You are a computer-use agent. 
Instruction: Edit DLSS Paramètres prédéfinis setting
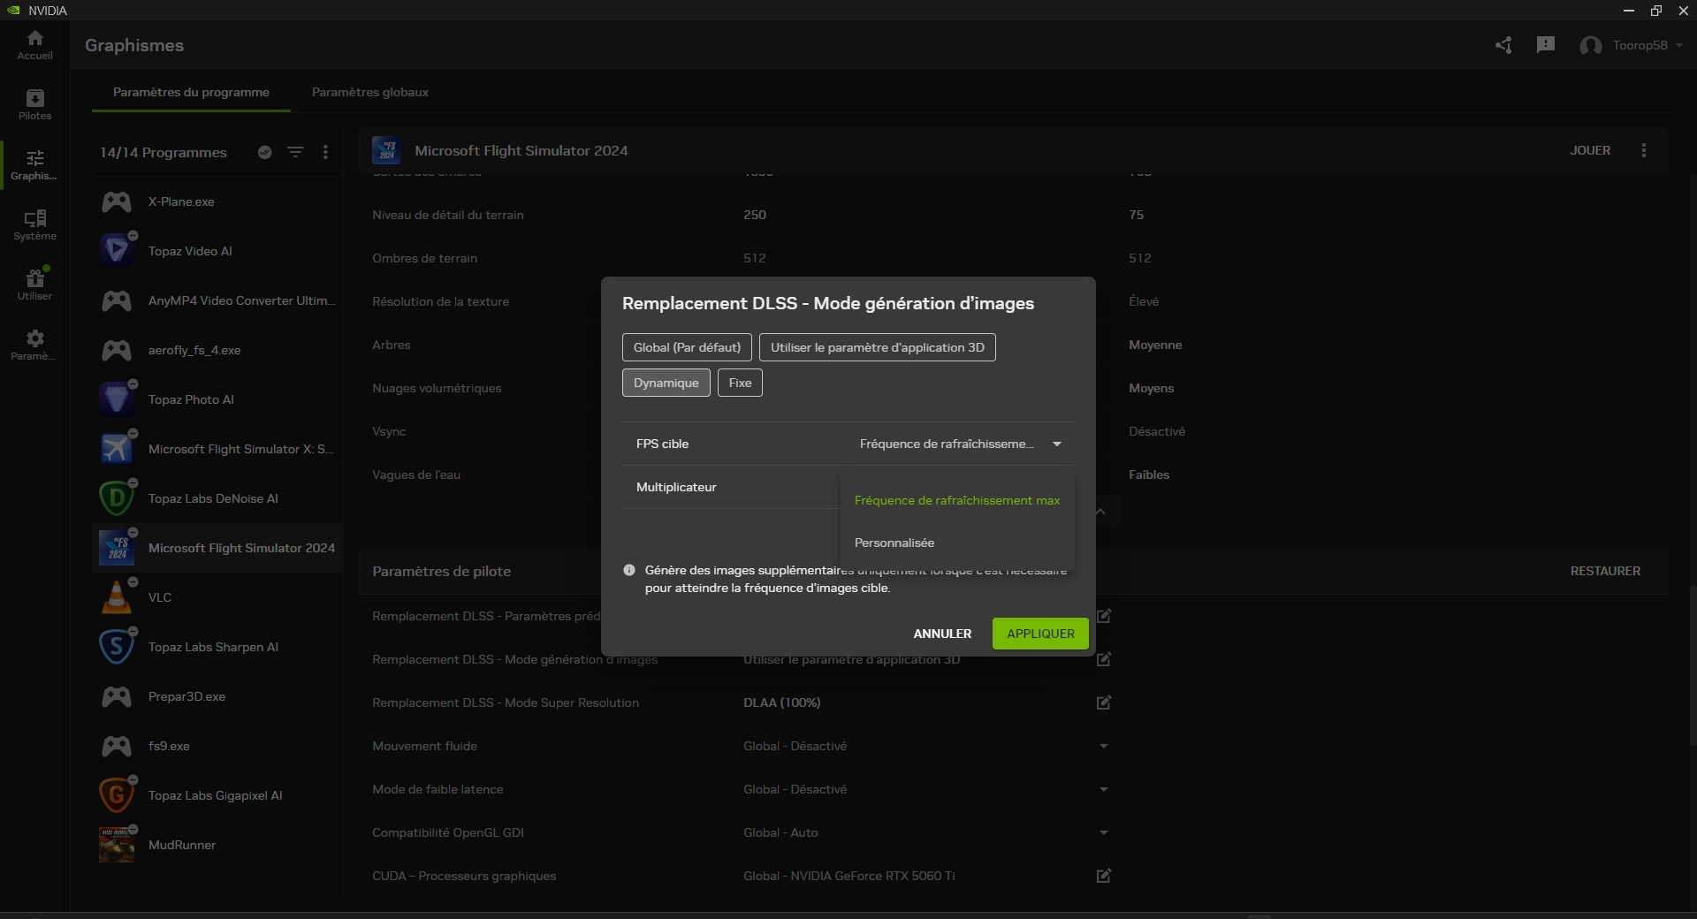(1104, 616)
